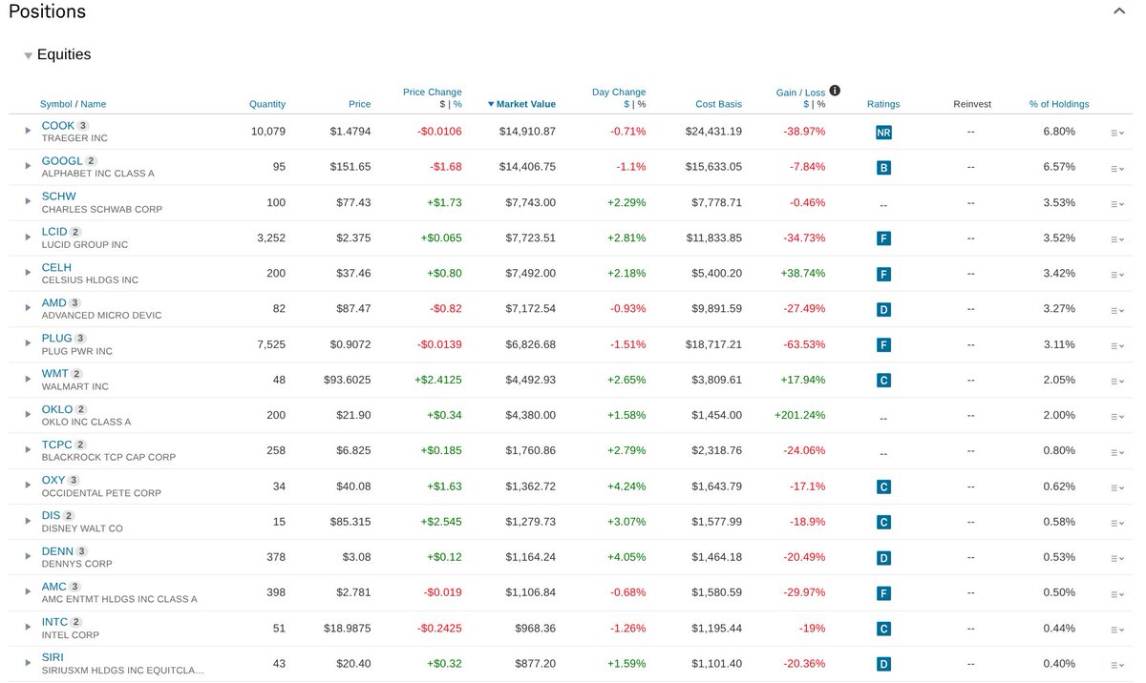Show the lot count badge next to PLUG
This screenshot has width=1146, height=683.
pos(80,338)
